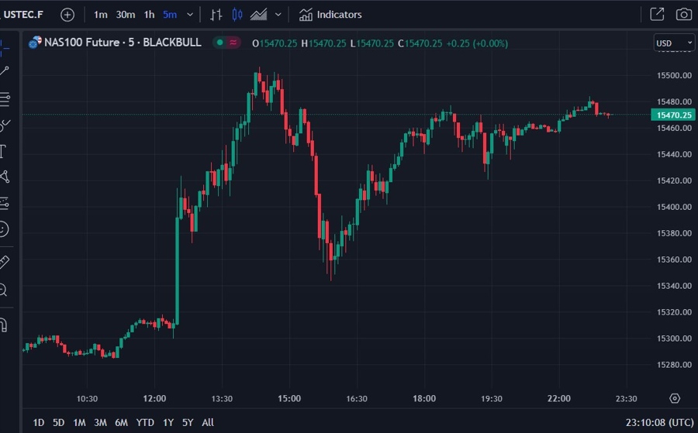Select the ruler measure tool
Image resolution: width=698 pixels, height=433 pixels.
point(5,262)
